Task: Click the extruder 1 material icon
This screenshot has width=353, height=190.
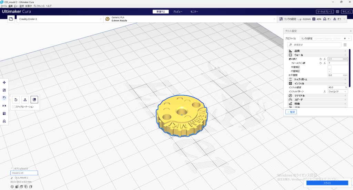Action: point(108,19)
